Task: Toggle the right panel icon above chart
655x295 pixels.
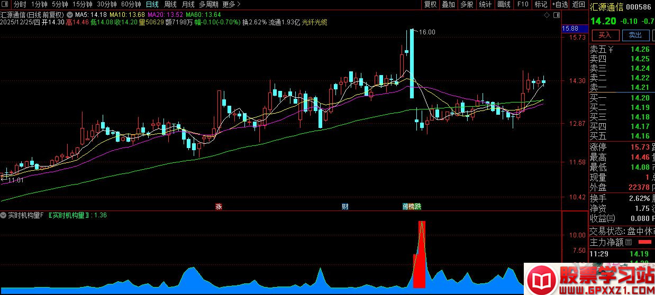Action: click(x=558, y=15)
